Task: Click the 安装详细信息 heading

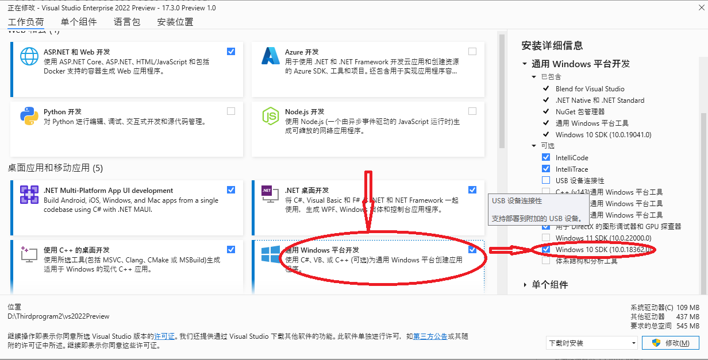Action: pos(552,45)
